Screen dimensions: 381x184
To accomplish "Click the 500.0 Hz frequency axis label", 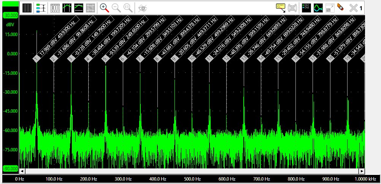I will (192, 179).
